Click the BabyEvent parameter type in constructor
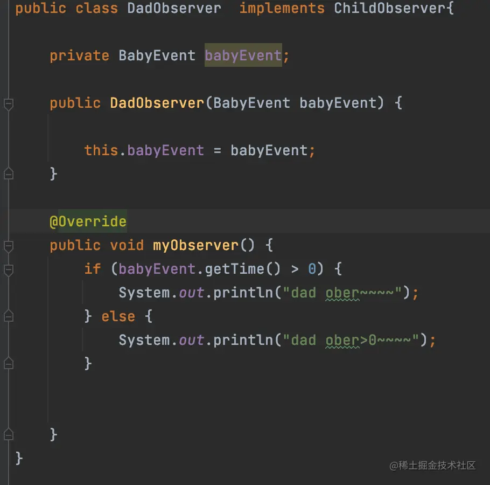 (x=251, y=103)
